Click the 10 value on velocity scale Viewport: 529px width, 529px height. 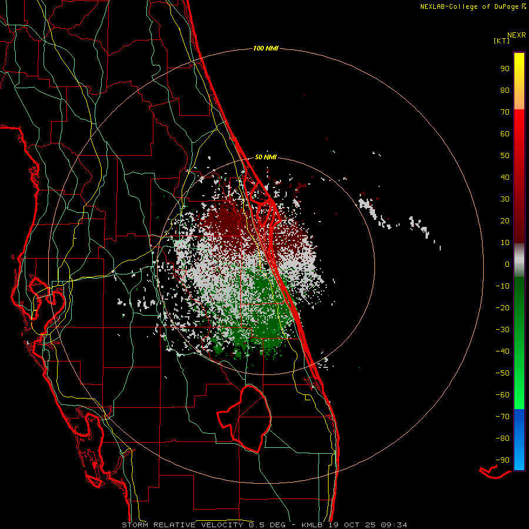point(505,243)
